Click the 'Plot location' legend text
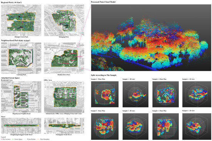The image size is (212, 141). coord(7,139)
